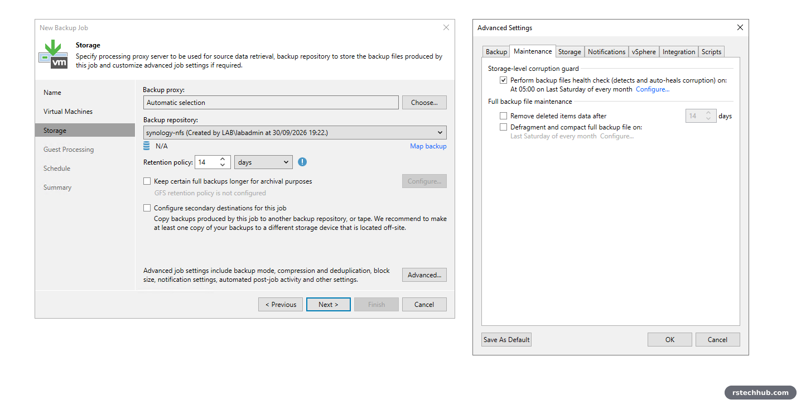801x404 pixels.
Task: Uncheck Perform backup files health check
Action: click(x=504, y=80)
